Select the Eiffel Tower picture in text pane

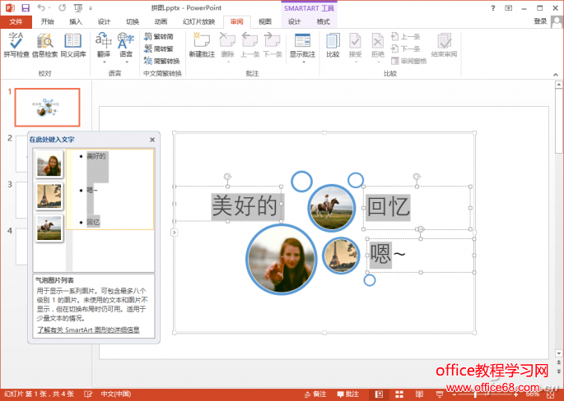click(x=49, y=196)
